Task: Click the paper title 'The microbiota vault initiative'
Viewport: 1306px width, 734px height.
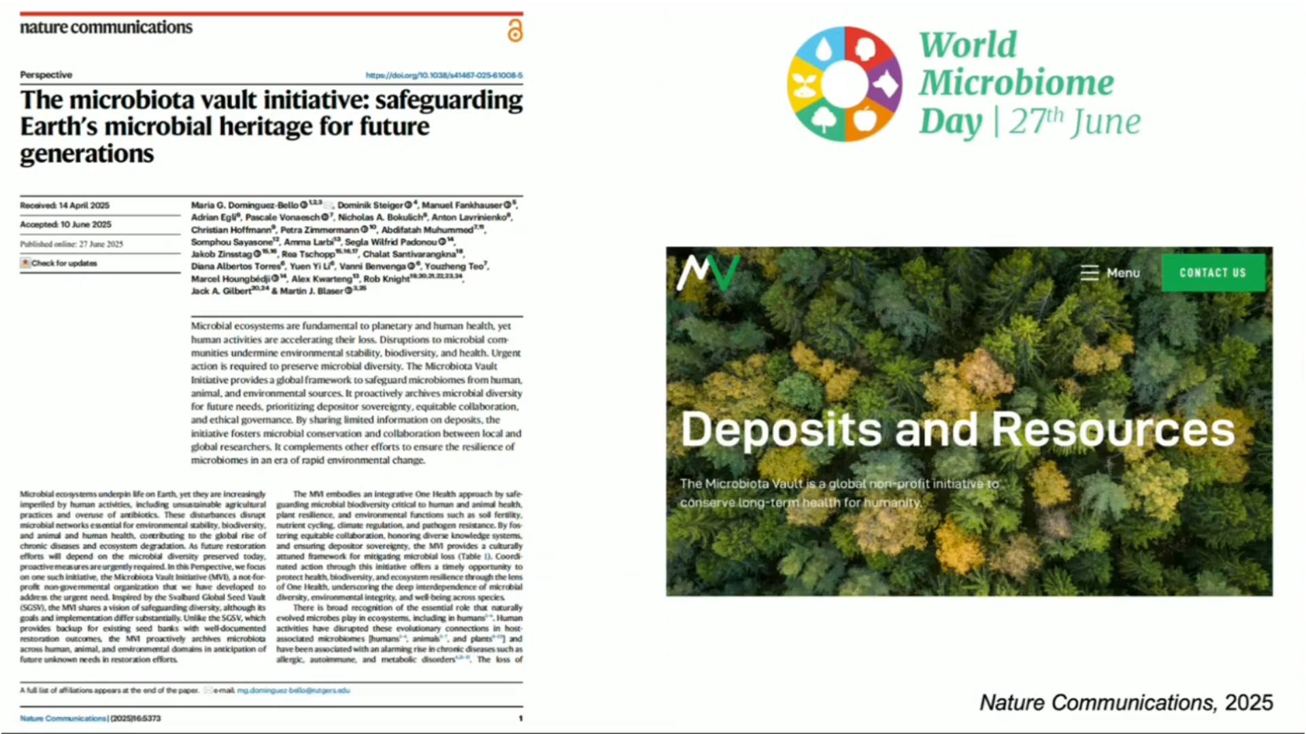Action: pos(271,126)
